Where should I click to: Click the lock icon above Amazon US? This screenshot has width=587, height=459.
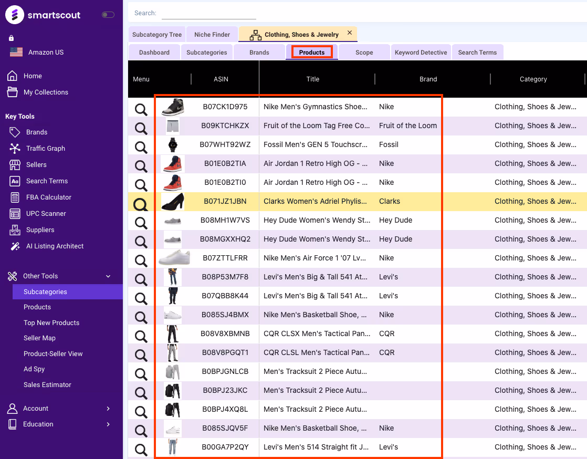tap(11, 38)
